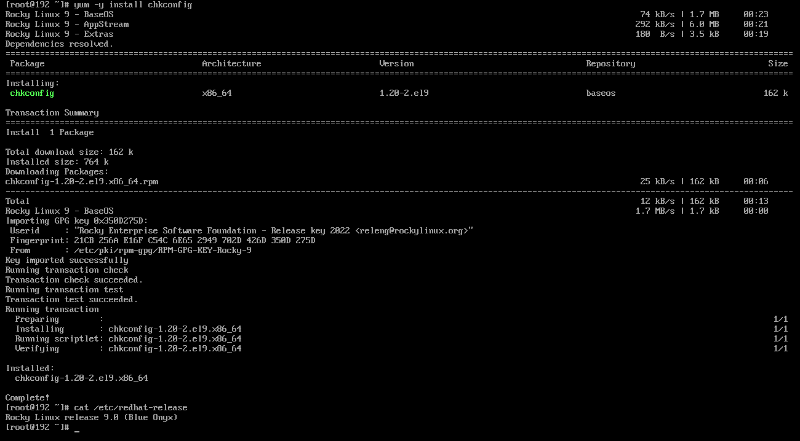Viewport: 800px width, 441px height.
Task: Click the 'Installed:' heading line
Action: click(30, 369)
